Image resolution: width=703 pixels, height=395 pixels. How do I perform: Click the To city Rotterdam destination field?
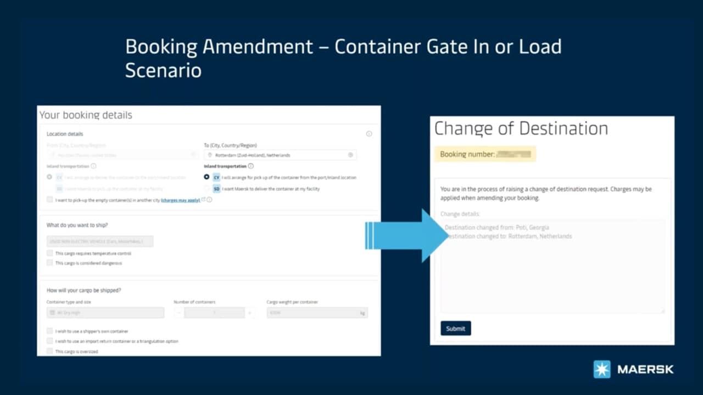[279, 155]
